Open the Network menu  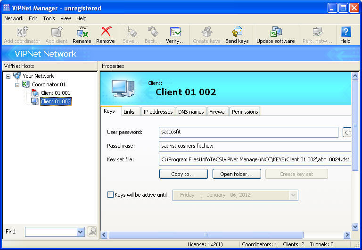pos(14,18)
